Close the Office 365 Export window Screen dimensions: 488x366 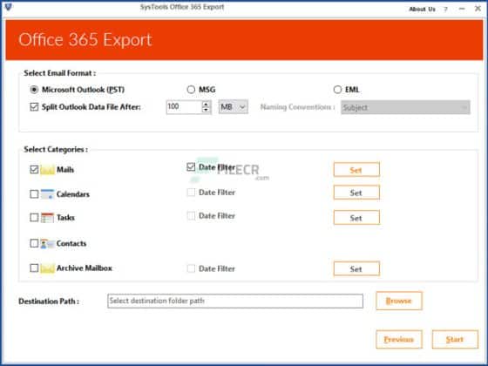click(478, 9)
